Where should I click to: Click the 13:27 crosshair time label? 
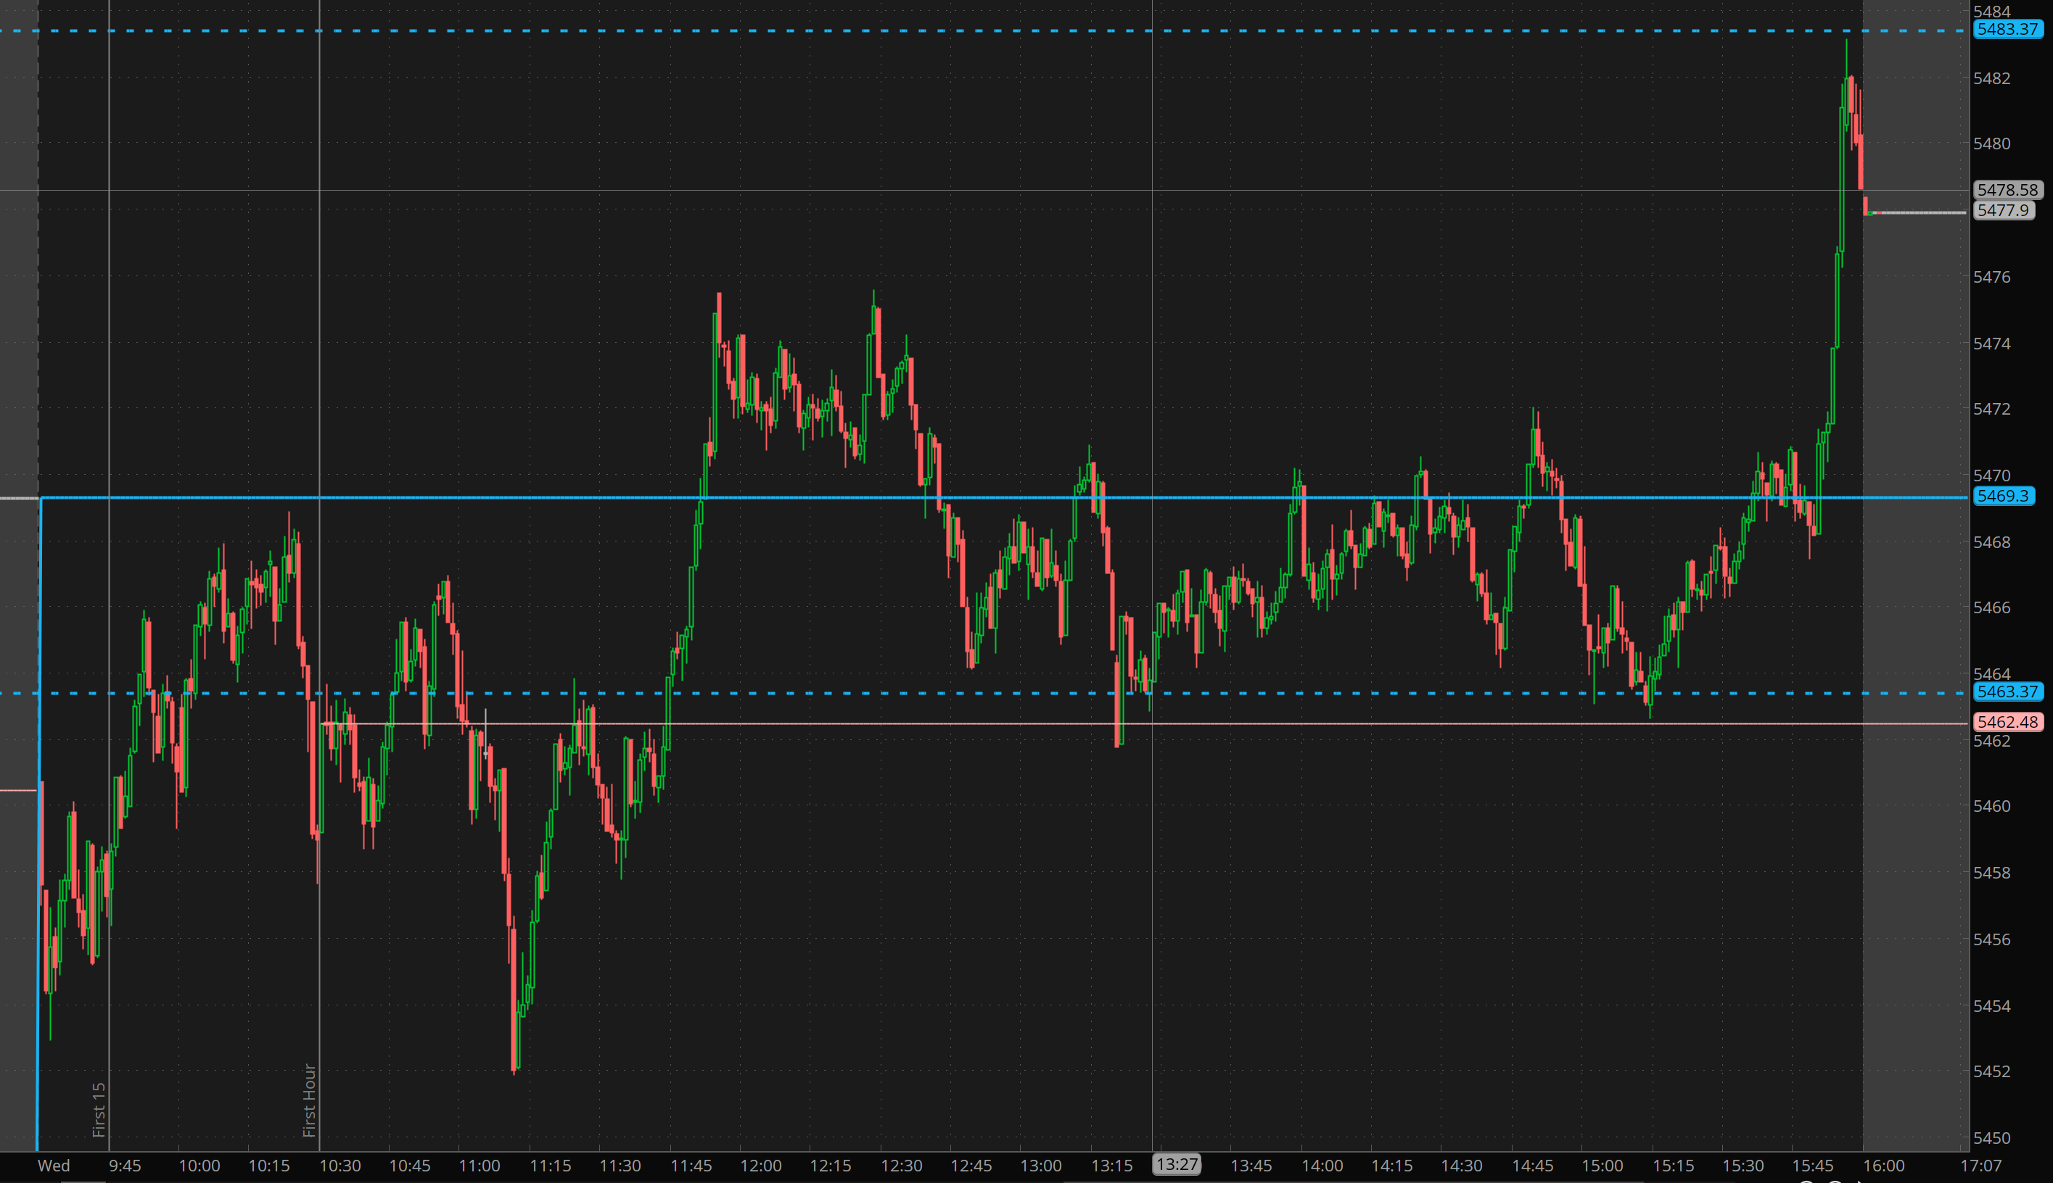(x=1177, y=1164)
